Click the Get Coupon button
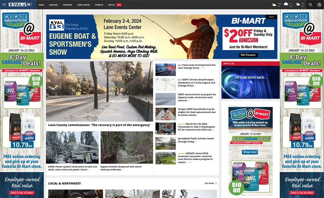This screenshot has height=198, width=324. click(x=248, y=55)
